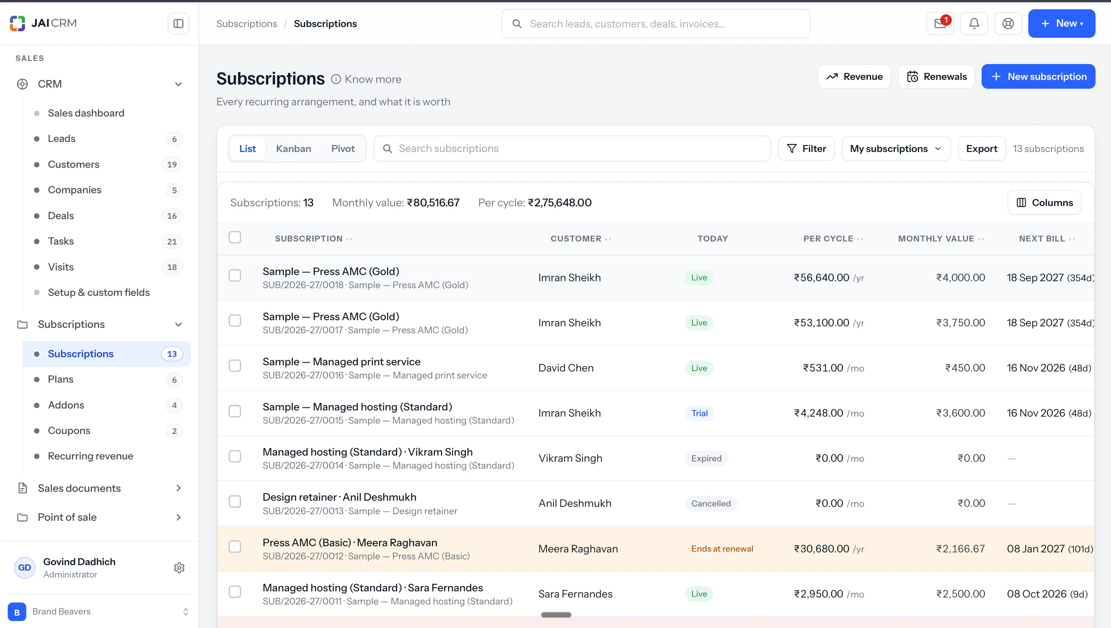Screen dimensions: 1111x628
Task: Open account settings gear icon
Action: pos(179,567)
